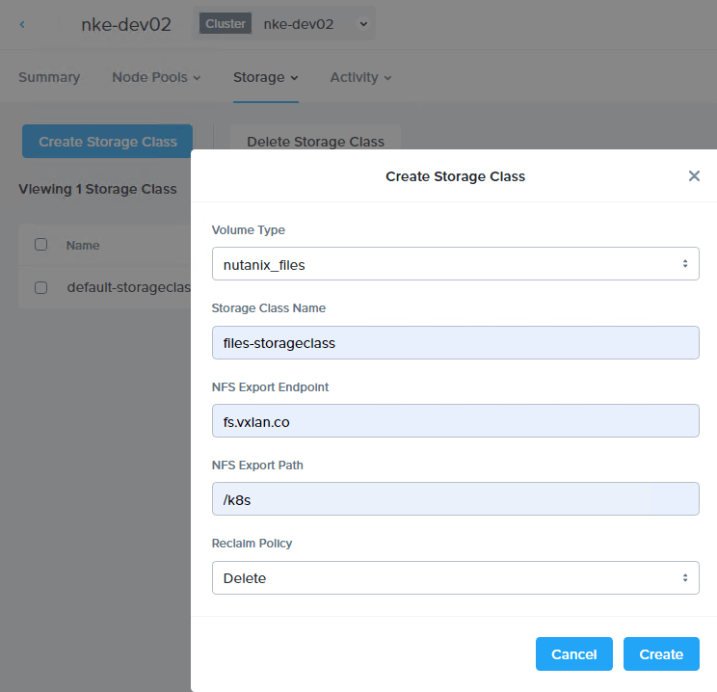Image resolution: width=717 pixels, height=692 pixels.
Task: Open the Reclaim Policy dropdown
Action: [455, 578]
